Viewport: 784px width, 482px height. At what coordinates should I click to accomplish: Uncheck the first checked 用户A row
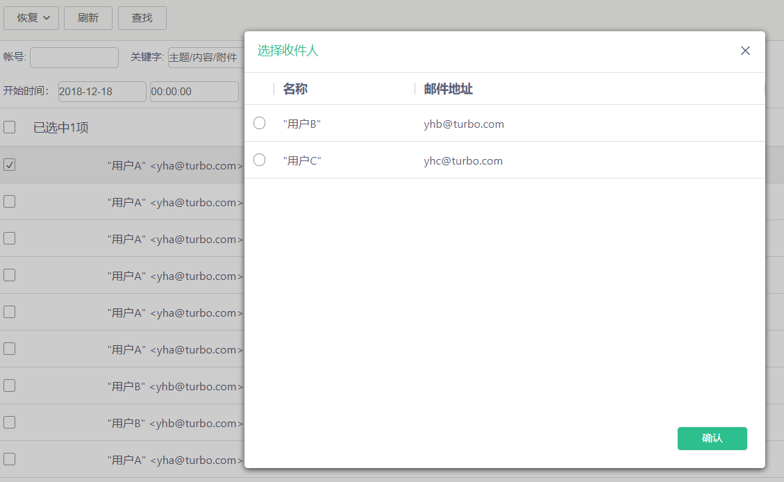10,165
